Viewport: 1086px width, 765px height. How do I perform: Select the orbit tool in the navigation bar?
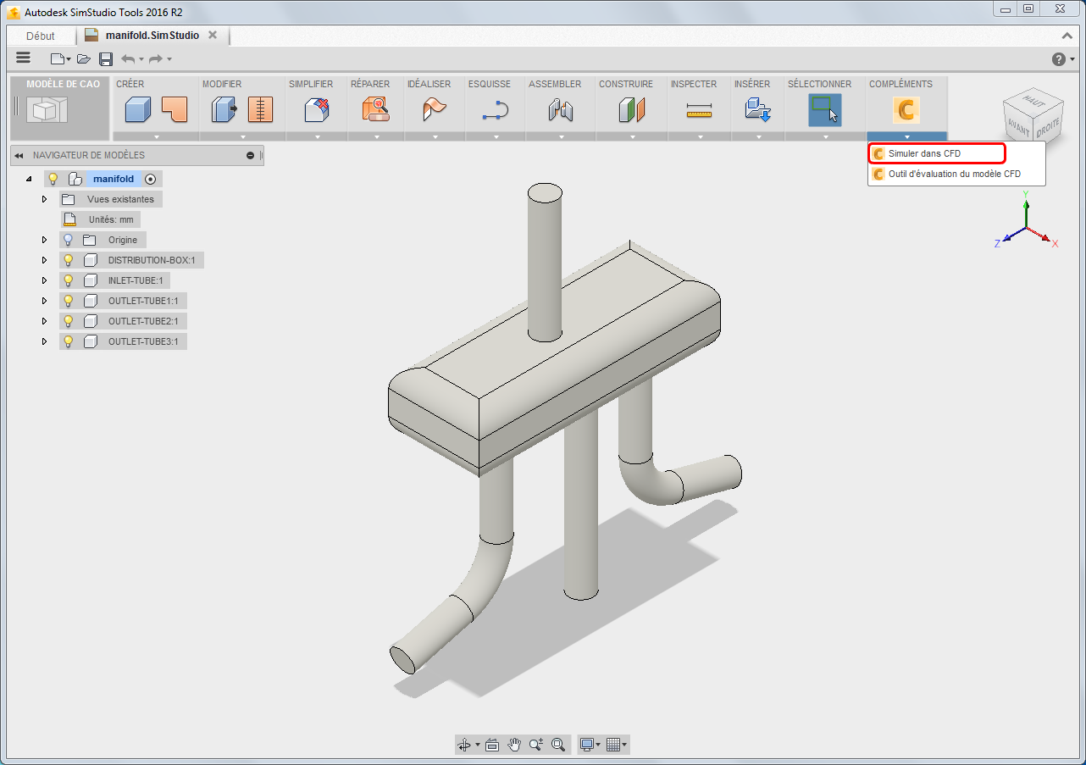(464, 745)
